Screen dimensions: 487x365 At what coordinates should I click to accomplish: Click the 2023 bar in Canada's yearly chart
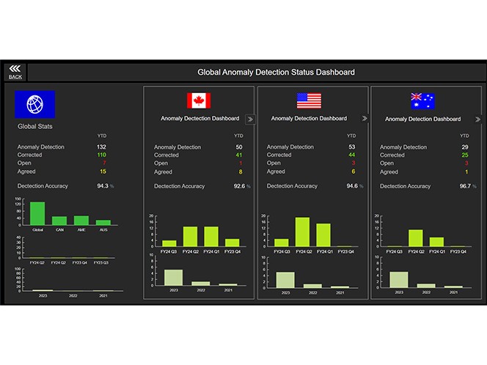click(173, 277)
